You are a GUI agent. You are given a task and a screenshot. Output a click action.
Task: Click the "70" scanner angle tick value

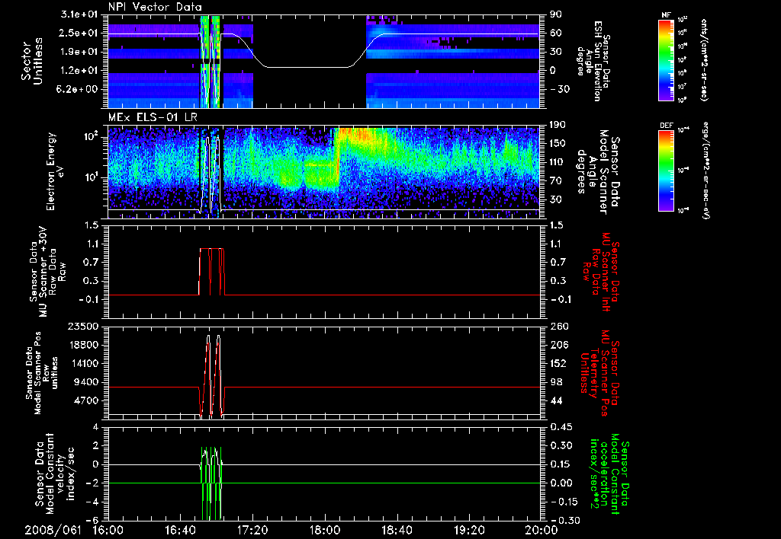click(556, 181)
